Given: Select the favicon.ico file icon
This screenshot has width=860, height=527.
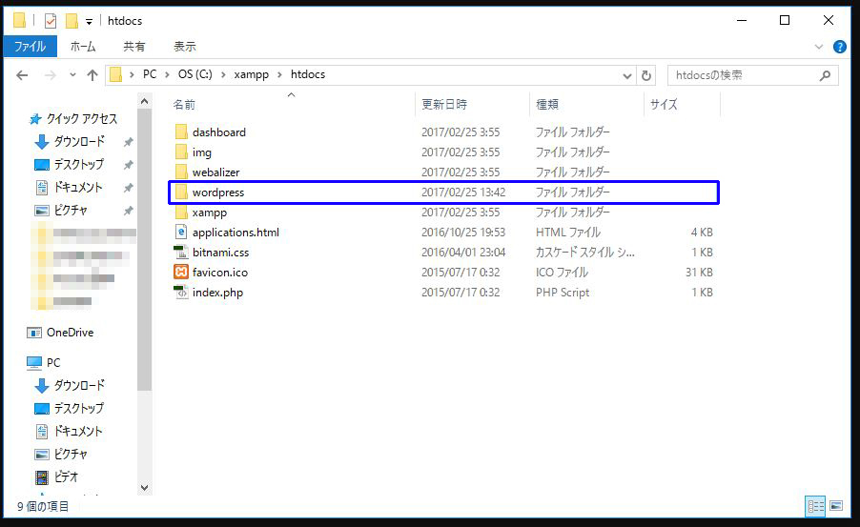Looking at the screenshot, I should tap(181, 272).
